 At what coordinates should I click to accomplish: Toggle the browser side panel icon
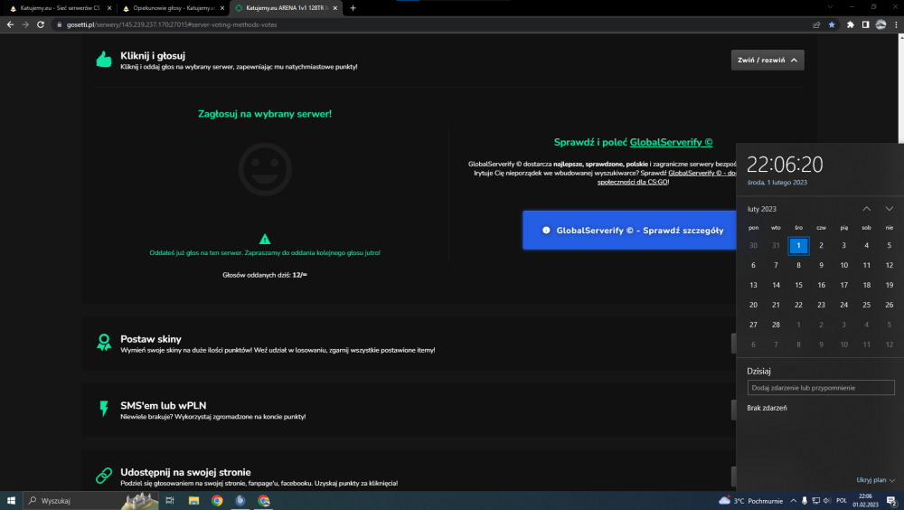(865, 24)
